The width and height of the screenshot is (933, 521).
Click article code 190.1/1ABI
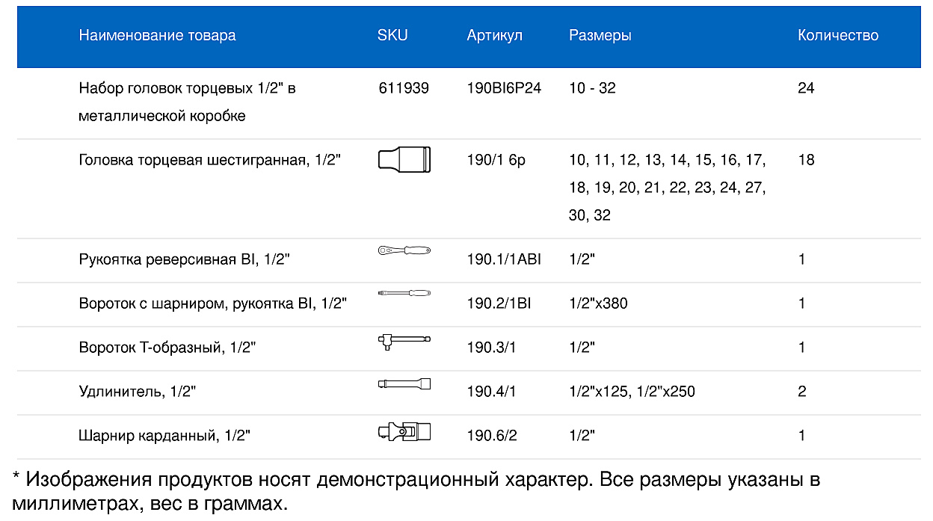click(x=504, y=260)
